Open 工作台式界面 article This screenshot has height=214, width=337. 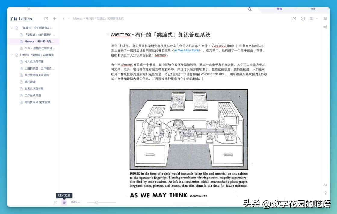[x=33, y=95]
